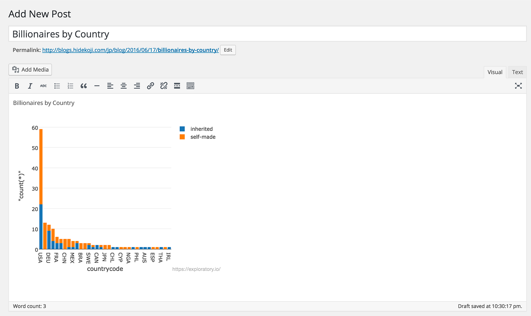This screenshot has width=531, height=316.
Task: Remove the current link
Action: pyautogui.click(x=163, y=86)
